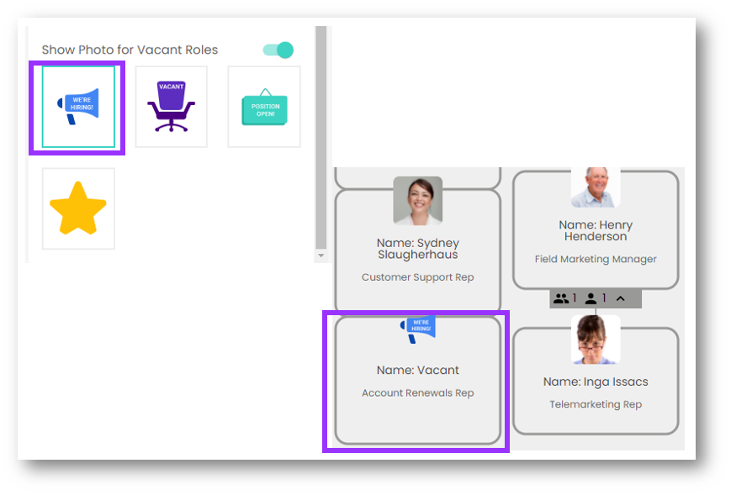Click the Field Marketing Manager title
Screen dimensions: 731x495
click(x=596, y=259)
